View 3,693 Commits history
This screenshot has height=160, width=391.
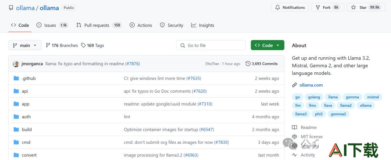262,64
